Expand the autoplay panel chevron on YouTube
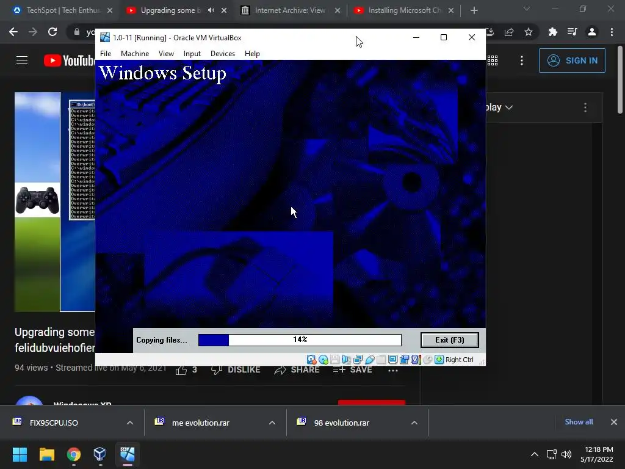This screenshot has width=625, height=469. point(509,107)
